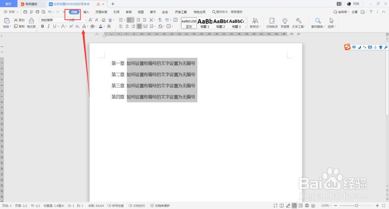Viewport: 389px width, 209px height.
Task: Click the Help question mark icon
Action: point(371,12)
